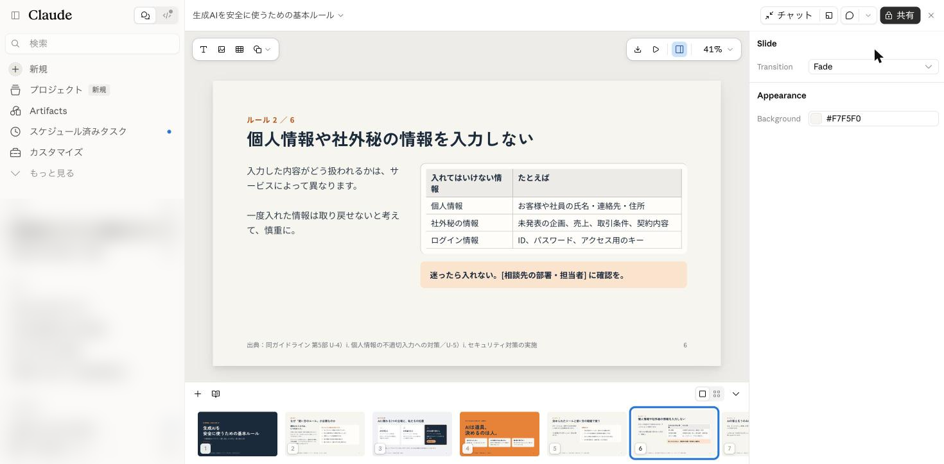
Task: Select the text box insert tool
Action: [204, 49]
